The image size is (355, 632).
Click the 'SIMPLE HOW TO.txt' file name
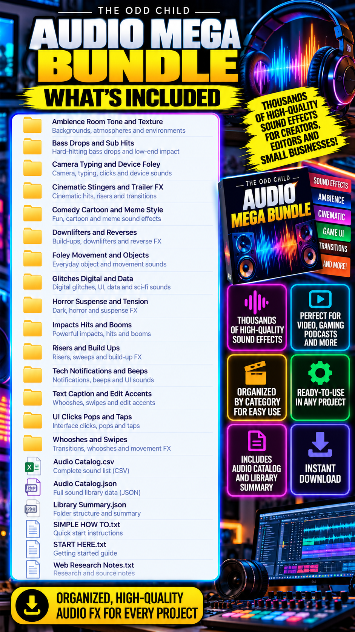86,524
